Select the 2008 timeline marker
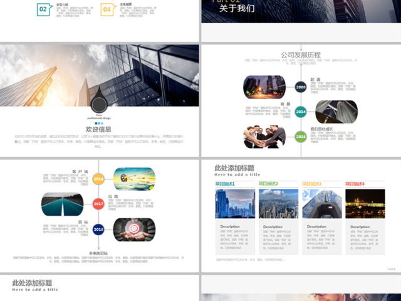 pyautogui.click(x=301, y=87)
